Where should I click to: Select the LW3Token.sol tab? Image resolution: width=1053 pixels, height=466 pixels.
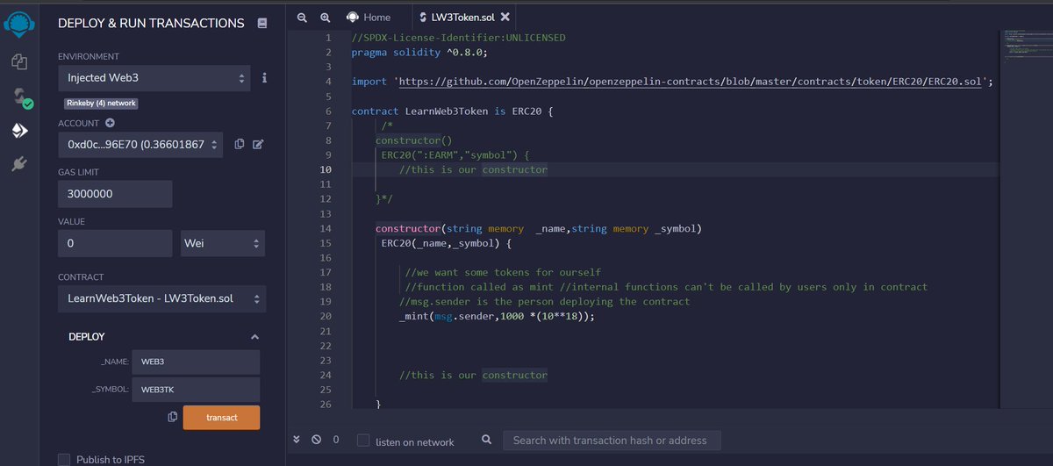pos(462,17)
